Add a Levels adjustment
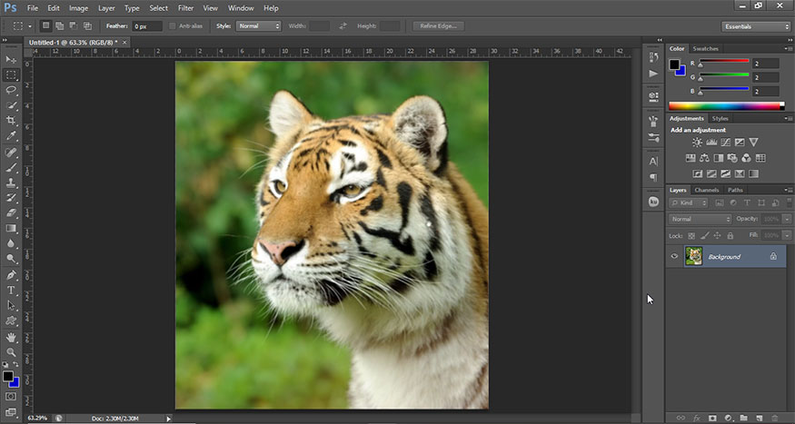The width and height of the screenshot is (795, 424). [x=711, y=143]
